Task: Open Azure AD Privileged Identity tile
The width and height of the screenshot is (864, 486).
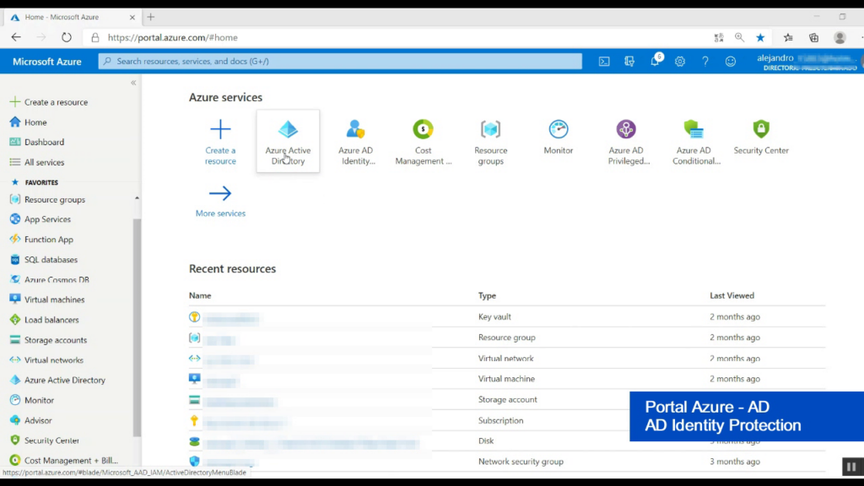Action: coord(626,141)
